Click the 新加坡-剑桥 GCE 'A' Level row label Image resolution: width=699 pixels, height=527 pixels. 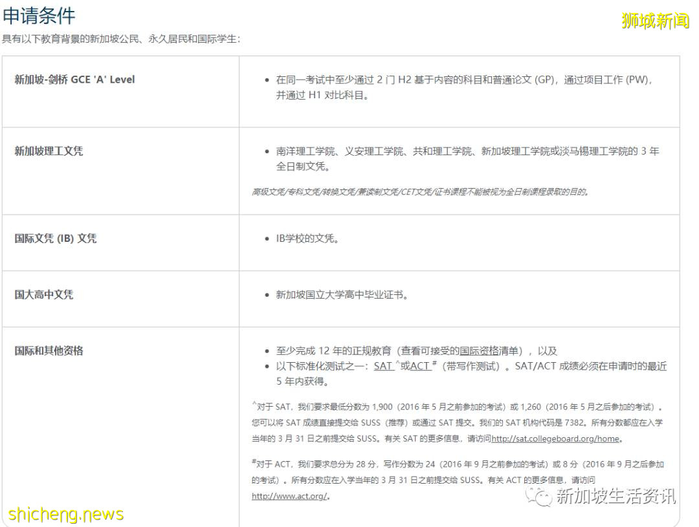pos(74,80)
